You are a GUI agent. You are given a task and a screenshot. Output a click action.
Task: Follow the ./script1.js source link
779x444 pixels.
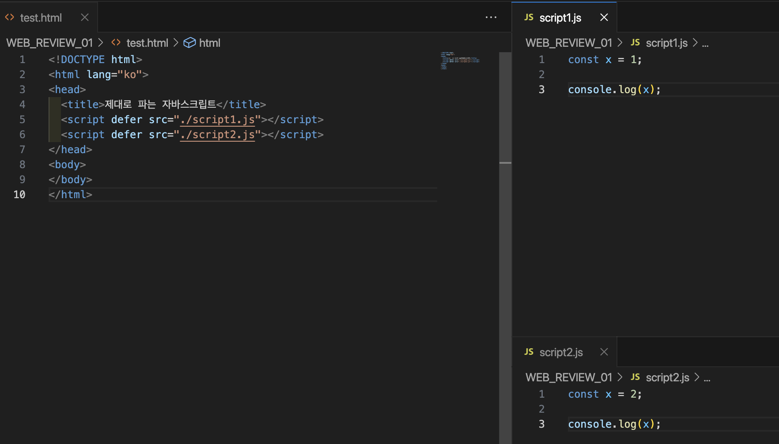point(217,120)
